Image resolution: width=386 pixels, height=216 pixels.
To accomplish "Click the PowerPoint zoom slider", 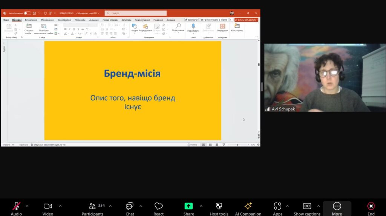I will (239, 145).
